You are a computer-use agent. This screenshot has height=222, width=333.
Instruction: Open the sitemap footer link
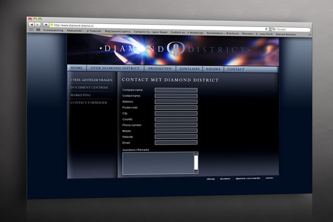click(211, 179)
